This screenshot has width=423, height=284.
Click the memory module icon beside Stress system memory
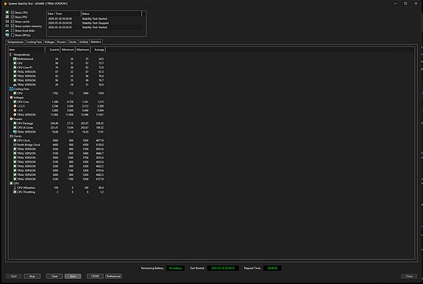point(7,26)
